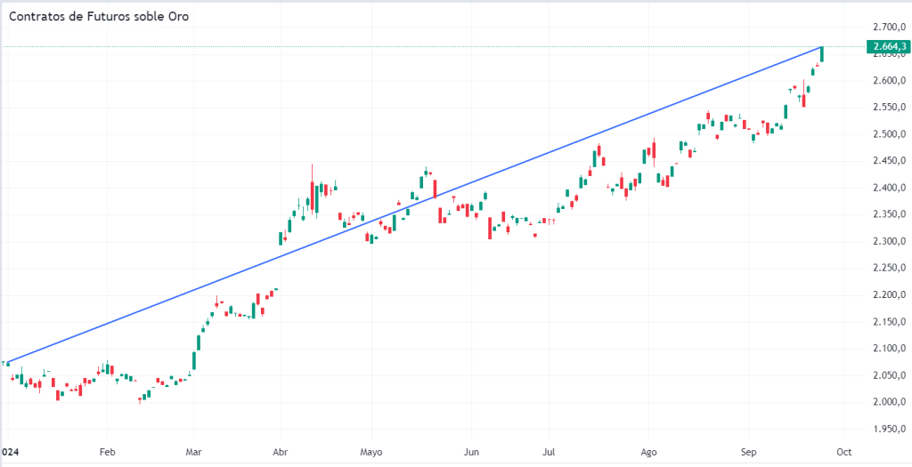Click the 1.950,0 price axis label
The width and height of the screenshot is (912, 467).
point(889,429)
